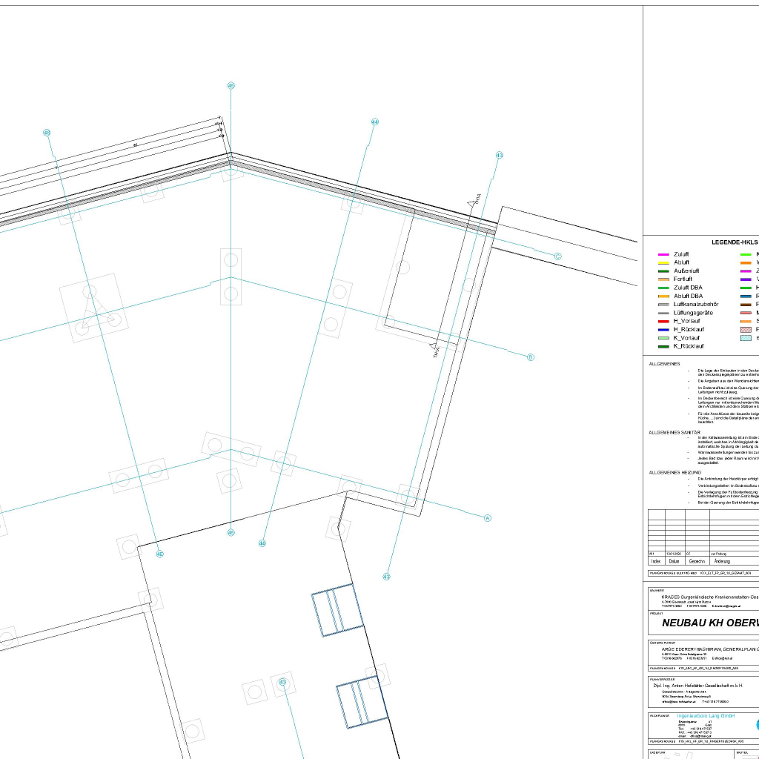Click the blue H_Rücklauf legend swatch
The width and height of the screenshot is (759, 759).
[663, 329]
